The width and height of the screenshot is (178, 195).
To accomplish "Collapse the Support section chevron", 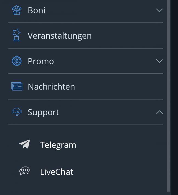I will [x=159, y=112].
